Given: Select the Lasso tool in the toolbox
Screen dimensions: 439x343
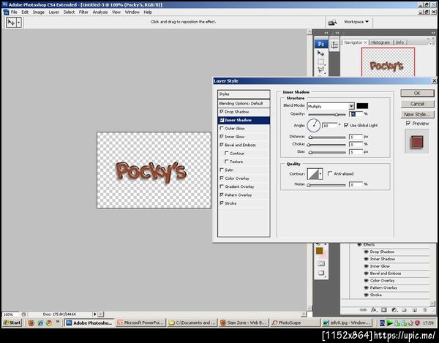Looking at the screenshot, I should pos(321,70).
